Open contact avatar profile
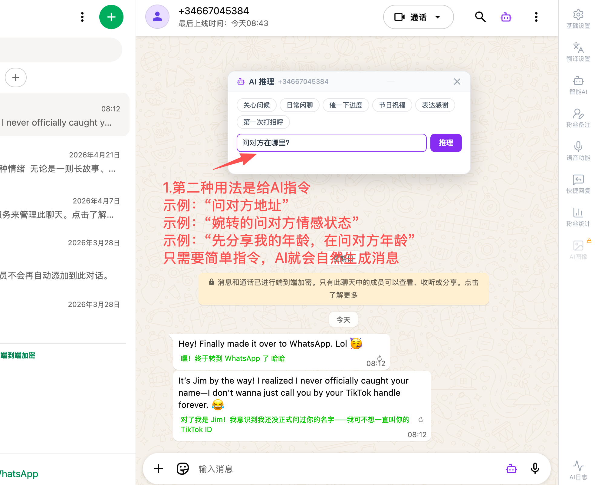The width and height of the screenshot is (595, 485). click(157, 17)
